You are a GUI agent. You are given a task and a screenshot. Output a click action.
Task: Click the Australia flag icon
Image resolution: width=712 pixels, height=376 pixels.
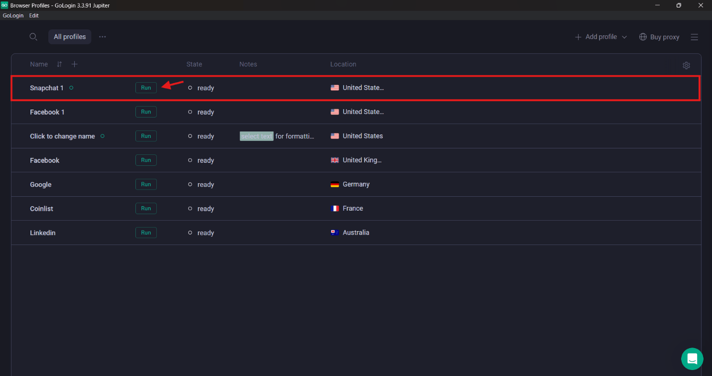pyautogui.click(x=335, y=233)
